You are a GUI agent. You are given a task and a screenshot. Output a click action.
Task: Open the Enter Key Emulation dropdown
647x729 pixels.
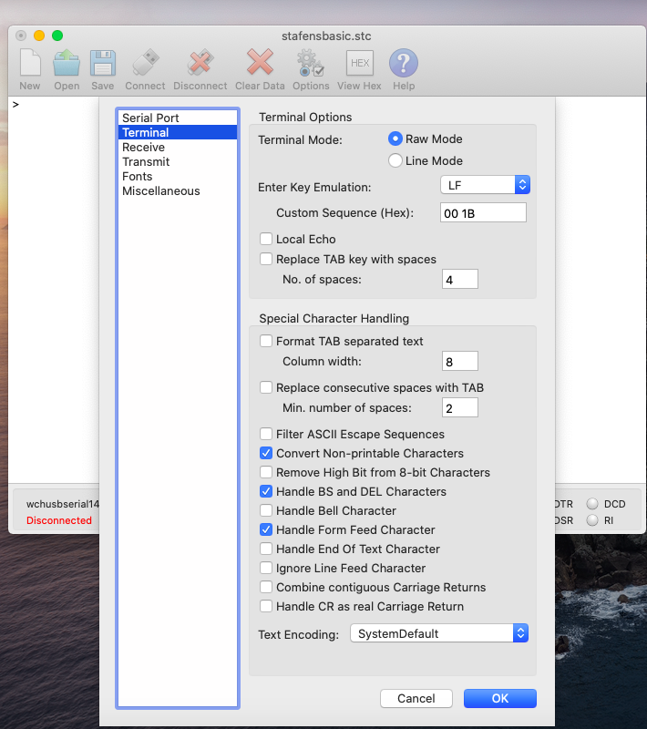coord(485,185)
